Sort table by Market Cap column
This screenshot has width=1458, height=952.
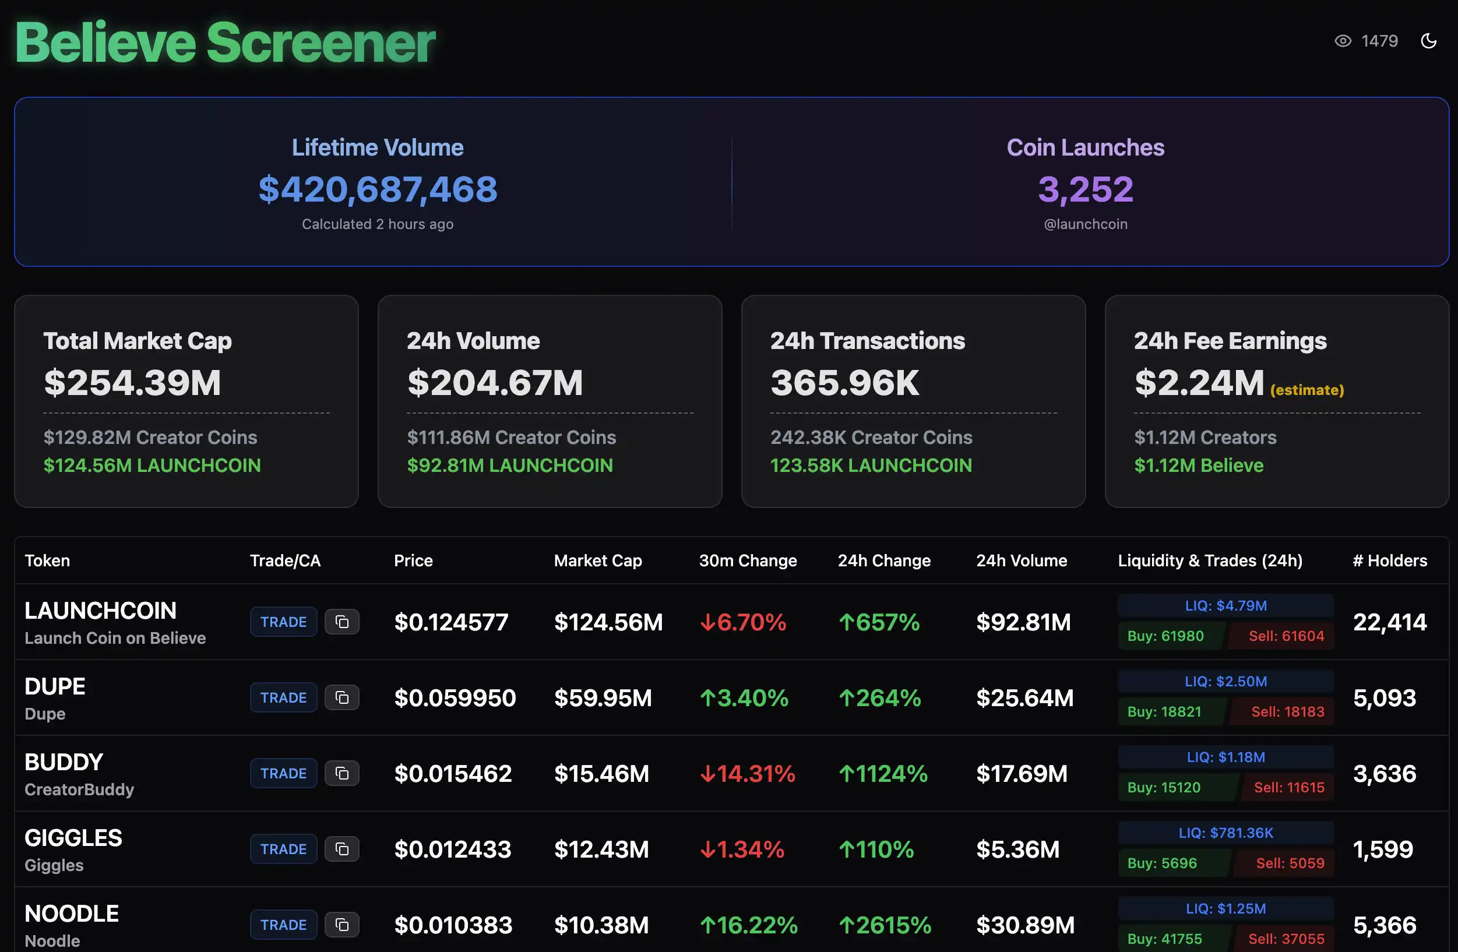tap(597, 560)
